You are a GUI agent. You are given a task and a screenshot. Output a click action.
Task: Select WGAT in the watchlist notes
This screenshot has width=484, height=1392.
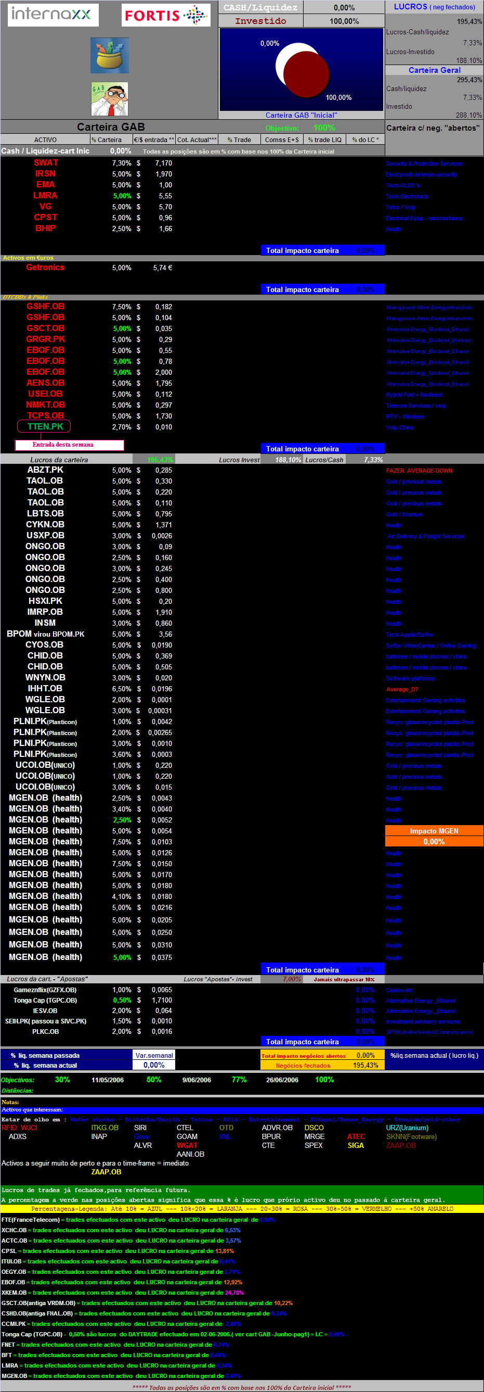[187, 1145]
